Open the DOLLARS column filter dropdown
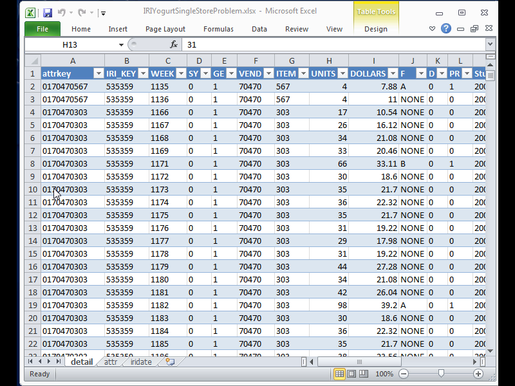This screenshot has height=386, width=515. (x=392, y=74)
